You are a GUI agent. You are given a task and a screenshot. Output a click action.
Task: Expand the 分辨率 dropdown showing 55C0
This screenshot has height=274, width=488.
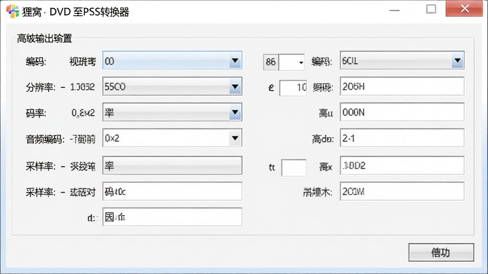click(172, 87)
